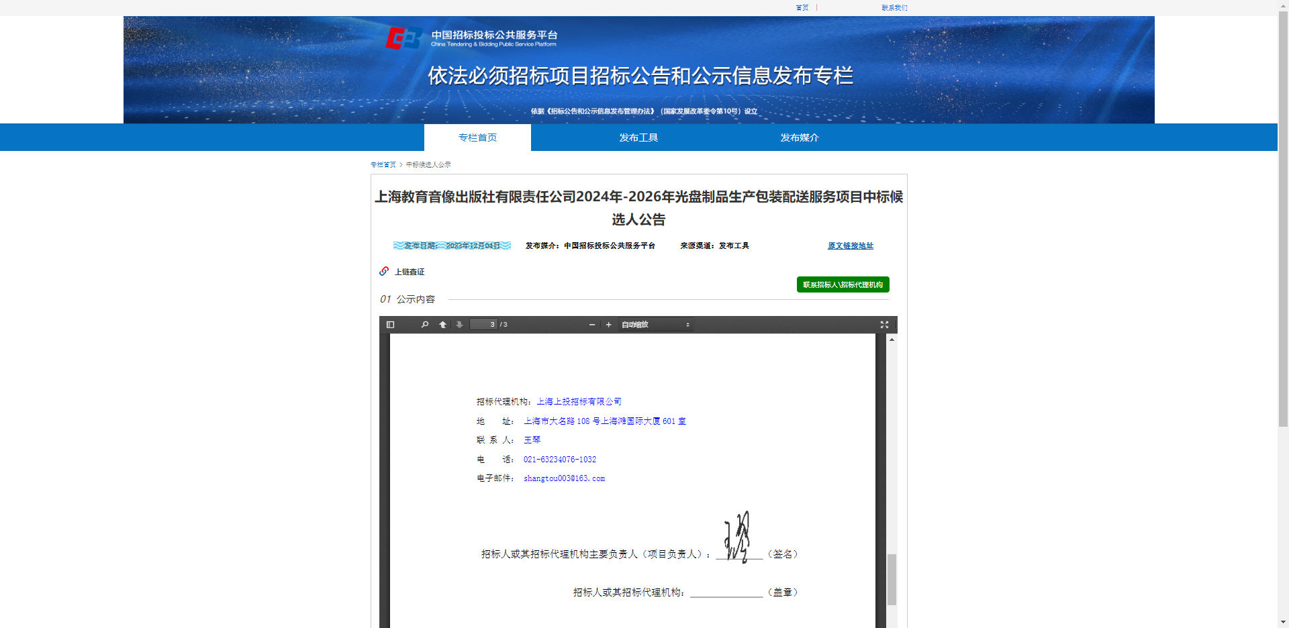Click the 上链查证 chain link icon

tap(384, 271)
